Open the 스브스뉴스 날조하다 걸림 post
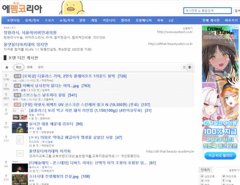Image resolution: width=240 pixels, height=185 pixels. pyautogui.click(x=50, y=95)
